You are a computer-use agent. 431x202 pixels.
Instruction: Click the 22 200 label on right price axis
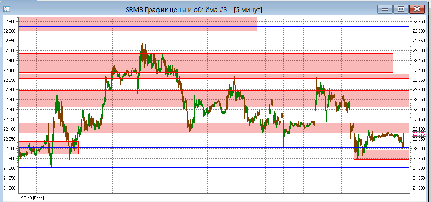pos(419,110)
